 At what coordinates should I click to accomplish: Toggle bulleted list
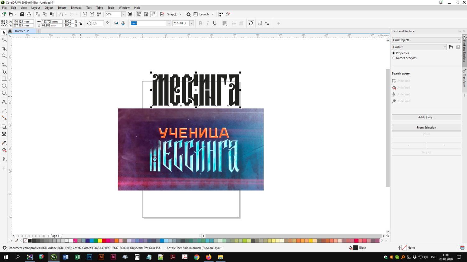(x=234, y=23)
